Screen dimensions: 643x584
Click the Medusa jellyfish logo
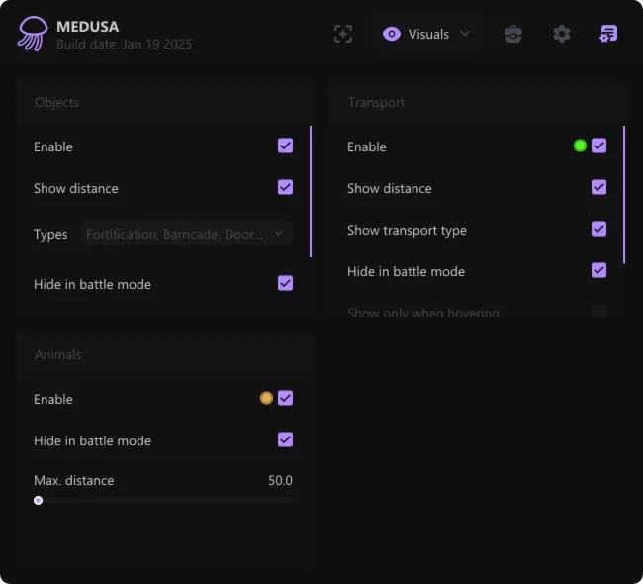pos(32,34)
